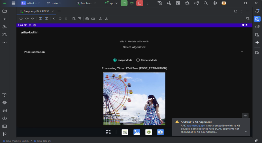Click the ailia-sdk-jni breadcrumb
The image size is (262, 143).
[44, 141]
